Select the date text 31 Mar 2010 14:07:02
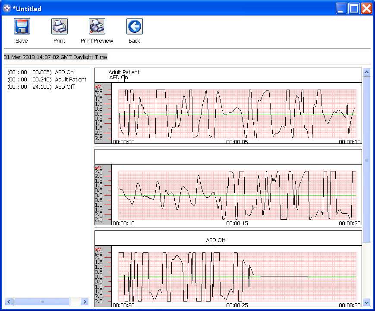The width and height of the screenshot is (375, 311). tap(32, 57)
